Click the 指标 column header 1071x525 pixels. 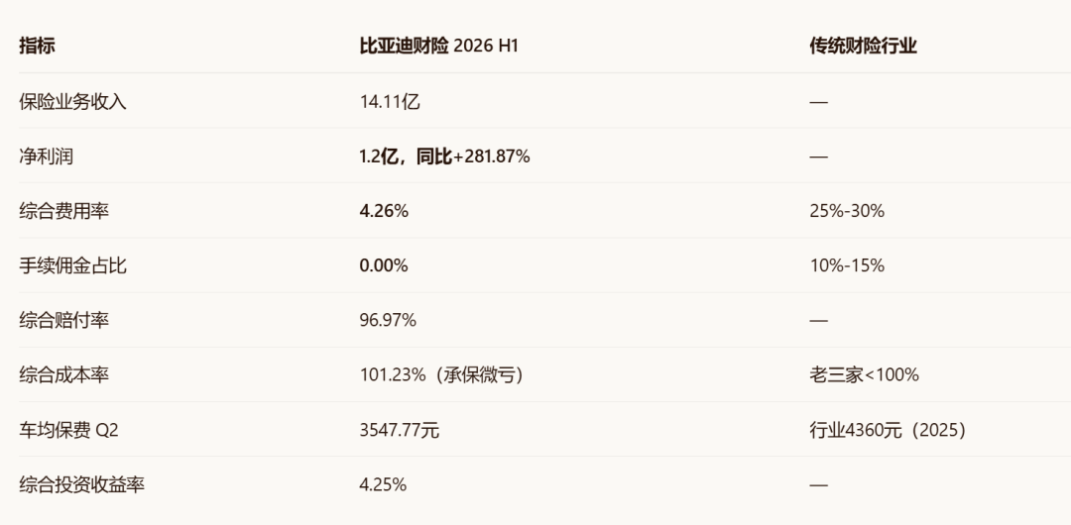pyautogui.click(x=37, y=47)
